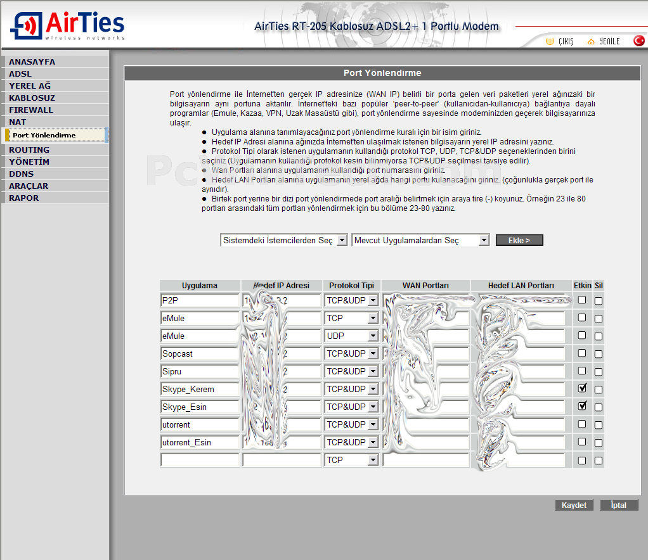
Task: Open Mevcut Uygulamalardan Seç dropdown
Action: coord(420,240)
